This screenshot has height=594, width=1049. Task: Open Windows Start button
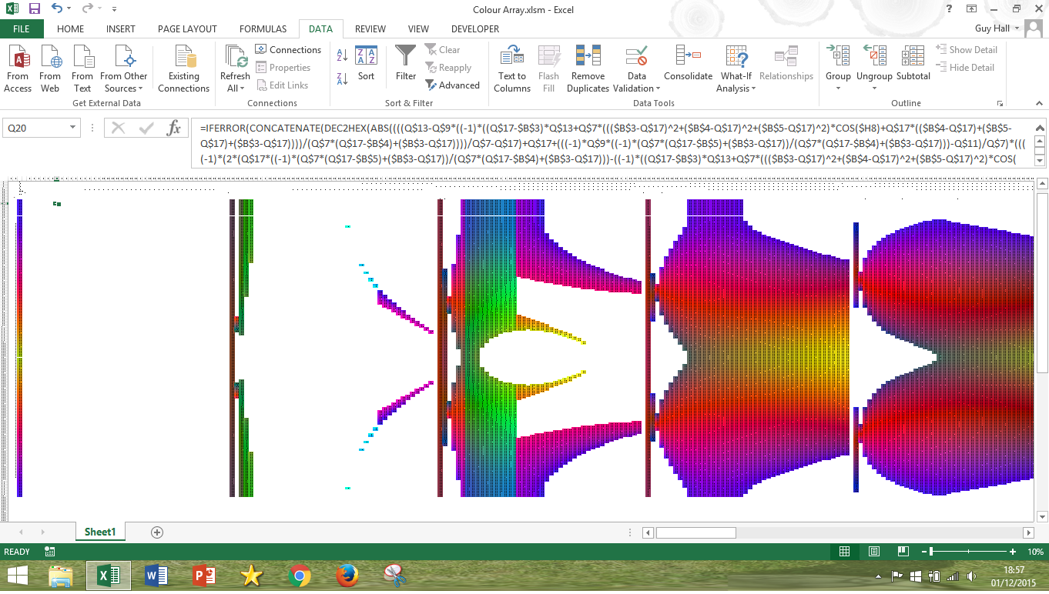pos(18,576)
